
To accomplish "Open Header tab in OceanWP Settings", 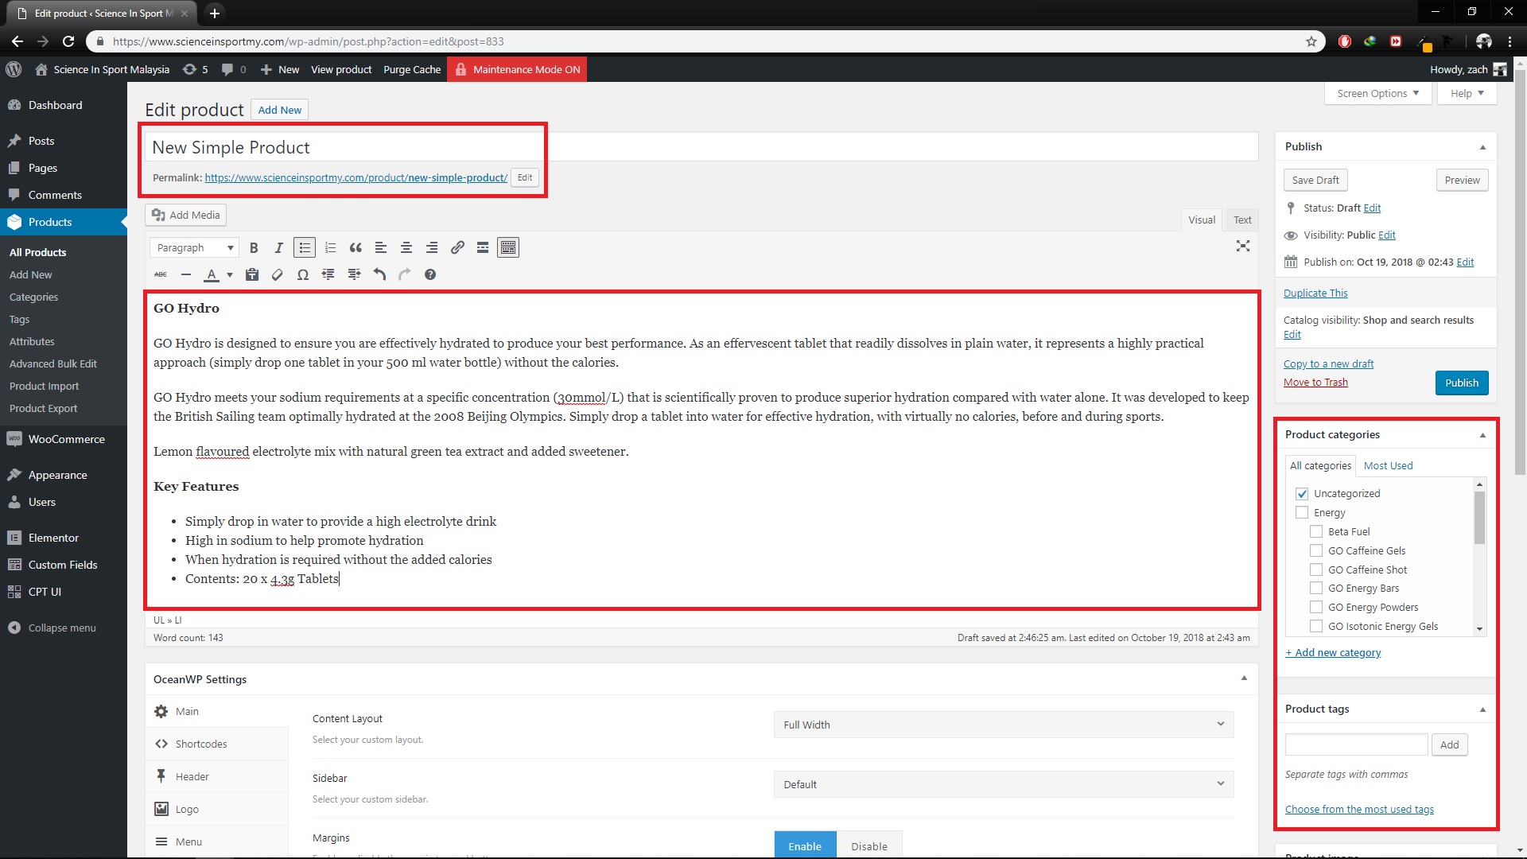I will coord(216,776).
